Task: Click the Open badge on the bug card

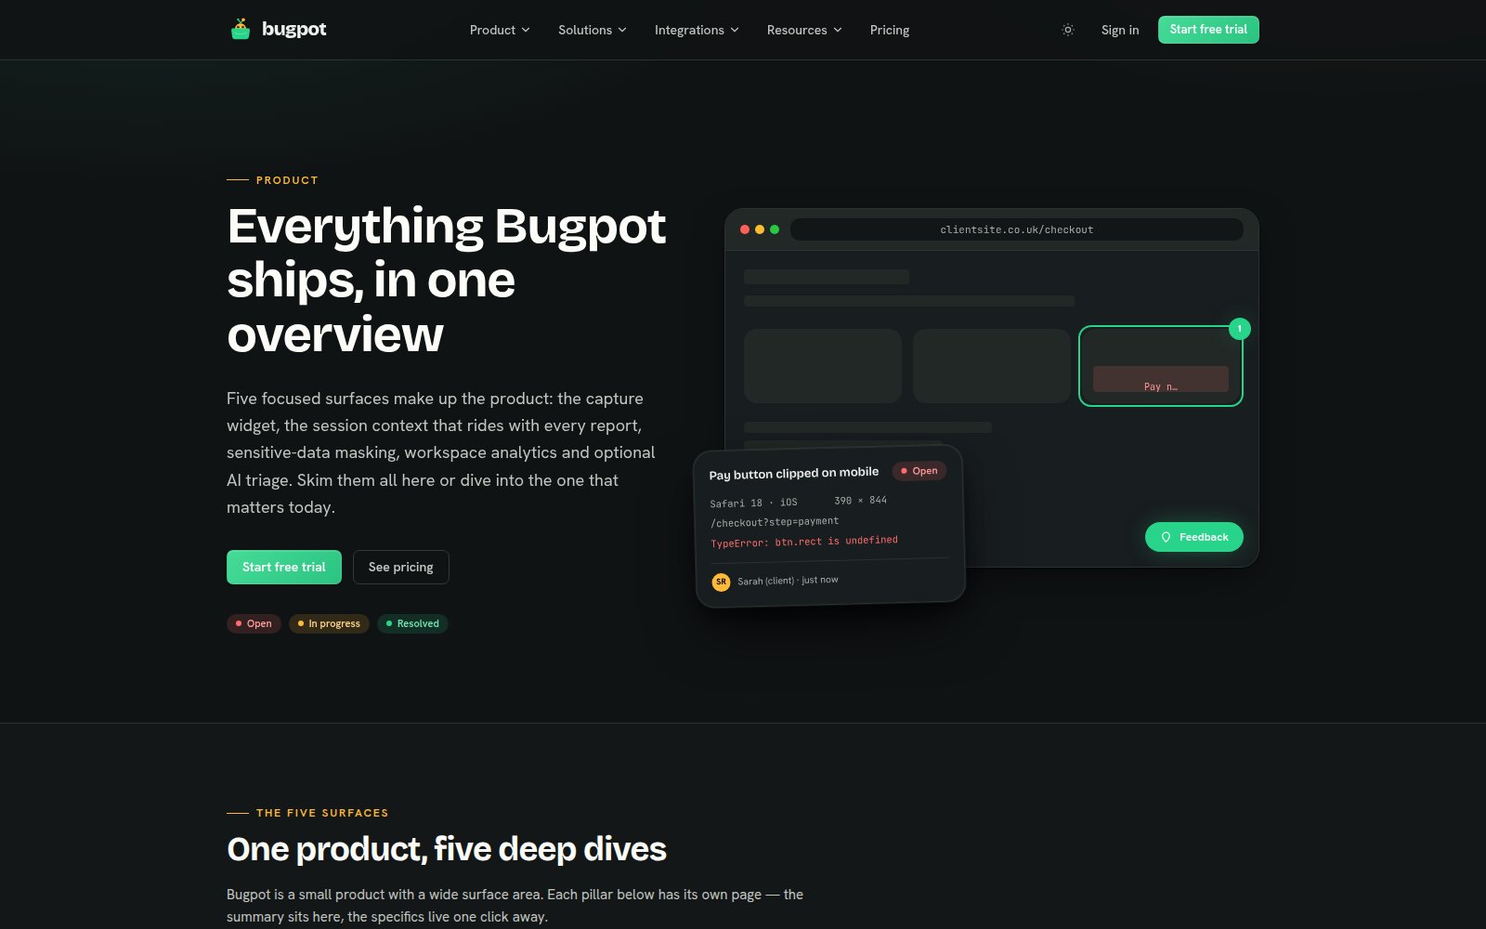Action: point(919,471)
